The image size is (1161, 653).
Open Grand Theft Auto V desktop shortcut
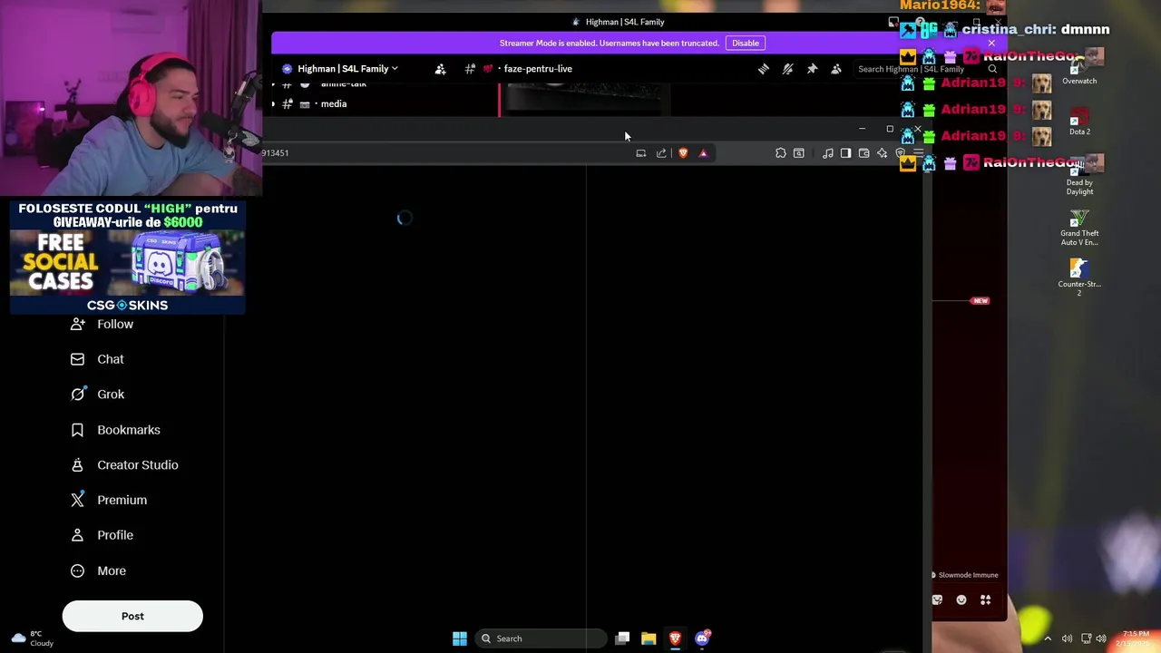(1079, 228)
